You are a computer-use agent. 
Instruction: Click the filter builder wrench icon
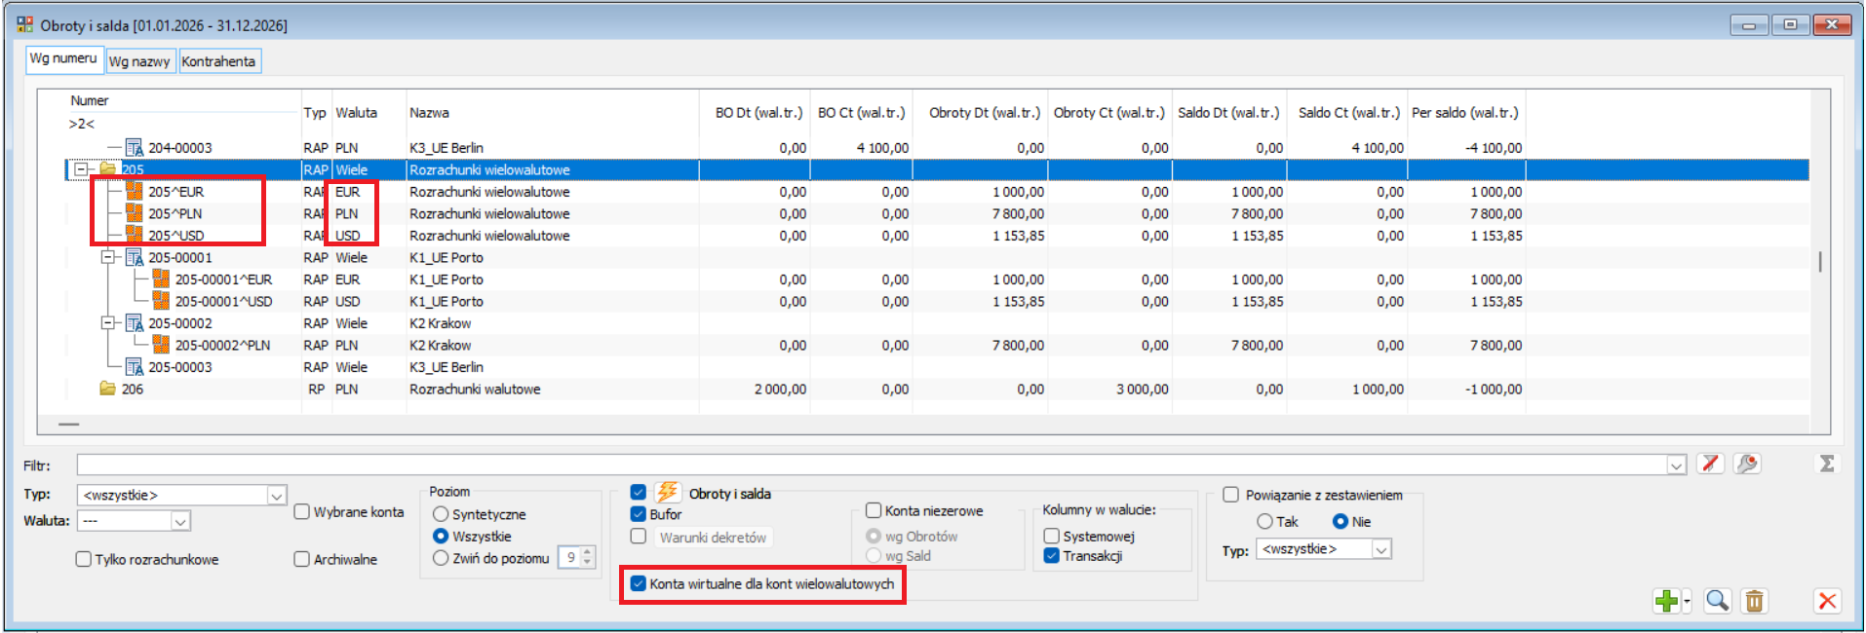1747,465
